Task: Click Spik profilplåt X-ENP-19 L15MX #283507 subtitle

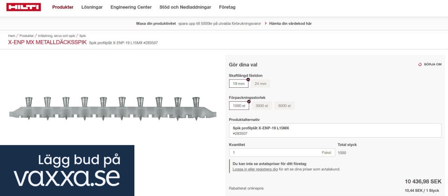Action: pyautogui.click(x=123, y=43)
